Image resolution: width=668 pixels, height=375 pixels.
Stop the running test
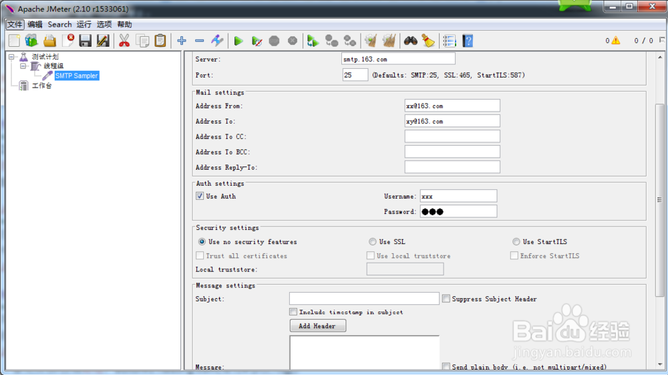275,41
